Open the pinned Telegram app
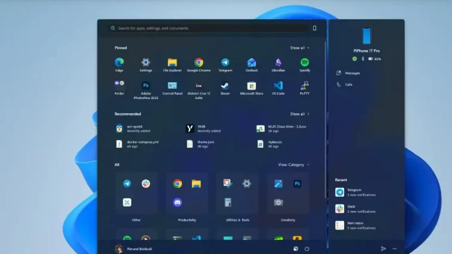 pos(225,64)
